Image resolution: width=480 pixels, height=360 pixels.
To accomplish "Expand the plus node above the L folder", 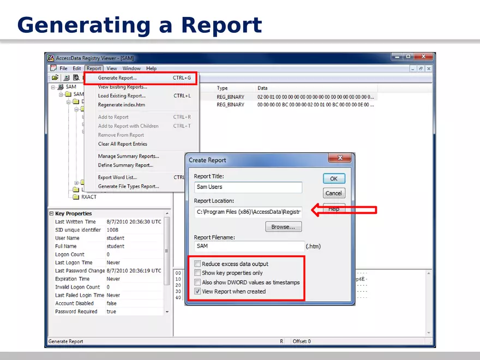I will (x=76, y=182).
